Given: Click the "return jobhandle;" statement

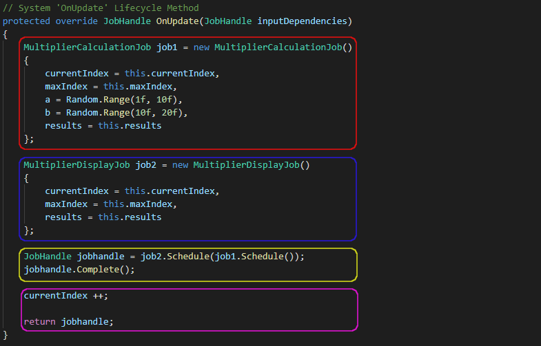Looking at the screenshot, I should pos(69,322).
